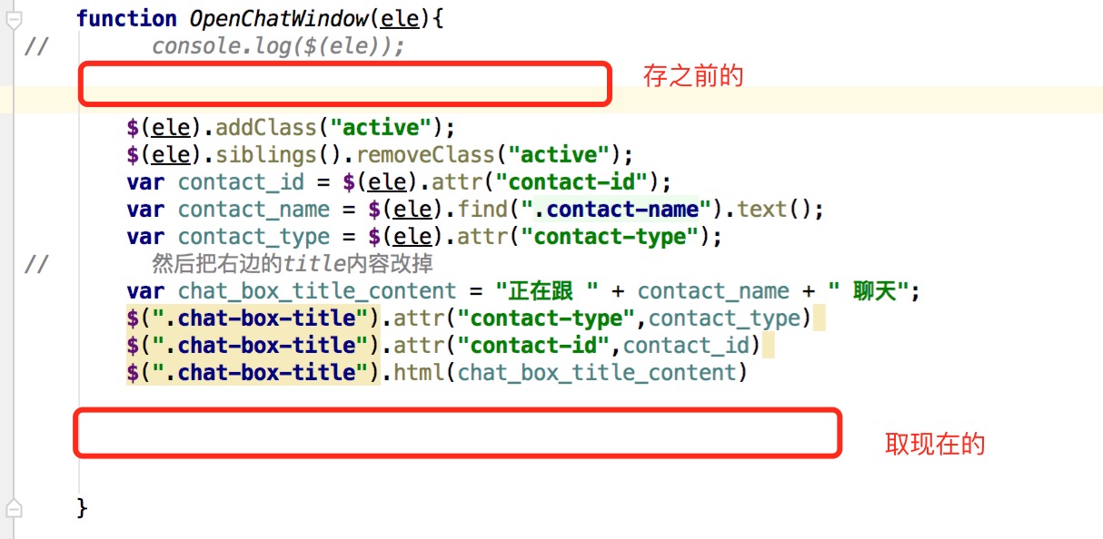Click inside the upper empty red box
The height and width of the screenshot is (539, 1103).
tap(344, 83)
